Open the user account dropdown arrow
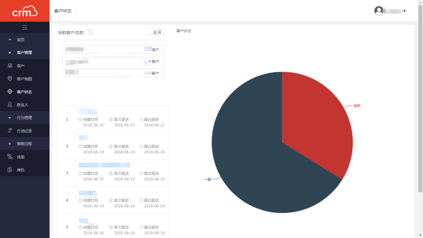This screenshot has height=238, width=423. click(x=404, y=11)
